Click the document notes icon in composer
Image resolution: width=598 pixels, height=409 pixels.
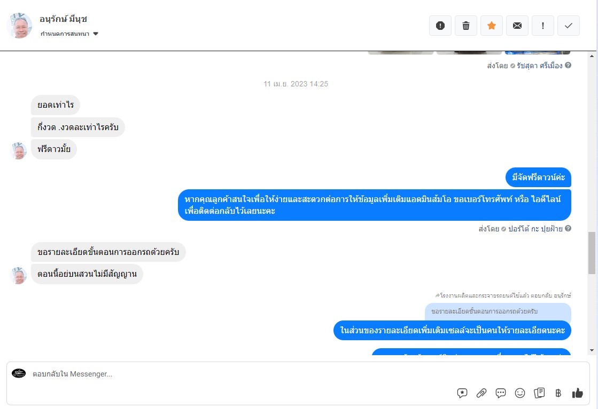coord(539,393)
